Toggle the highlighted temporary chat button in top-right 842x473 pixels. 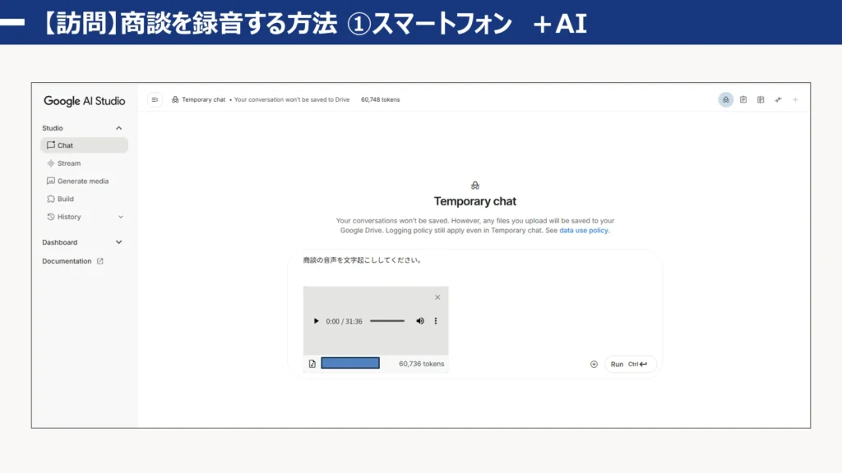(x=725, y=99)
